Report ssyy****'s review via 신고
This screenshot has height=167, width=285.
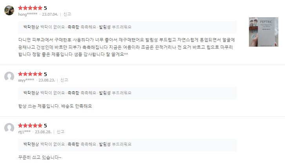(x=64, y=80)
